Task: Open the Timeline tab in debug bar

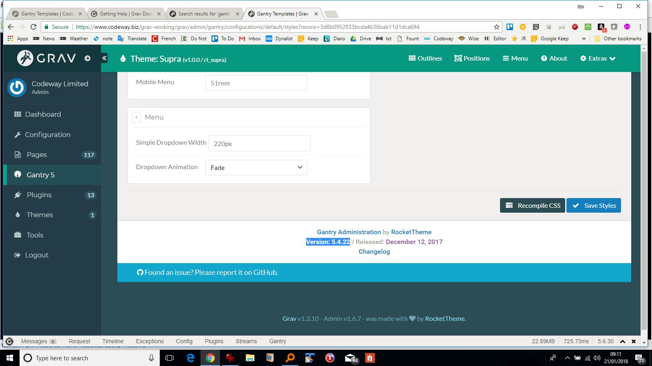Action: 113,341
